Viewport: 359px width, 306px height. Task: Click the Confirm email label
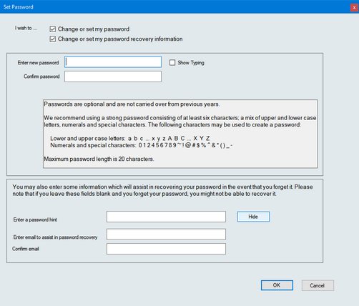[26, 249]
